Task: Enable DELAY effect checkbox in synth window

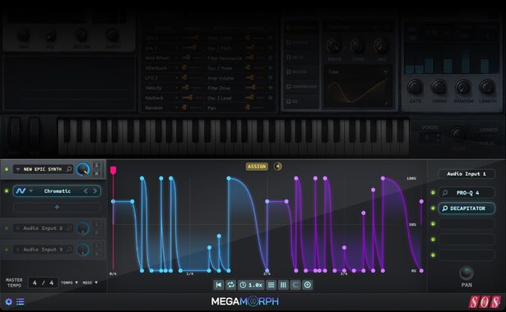Action: click(x=289, y=57)
